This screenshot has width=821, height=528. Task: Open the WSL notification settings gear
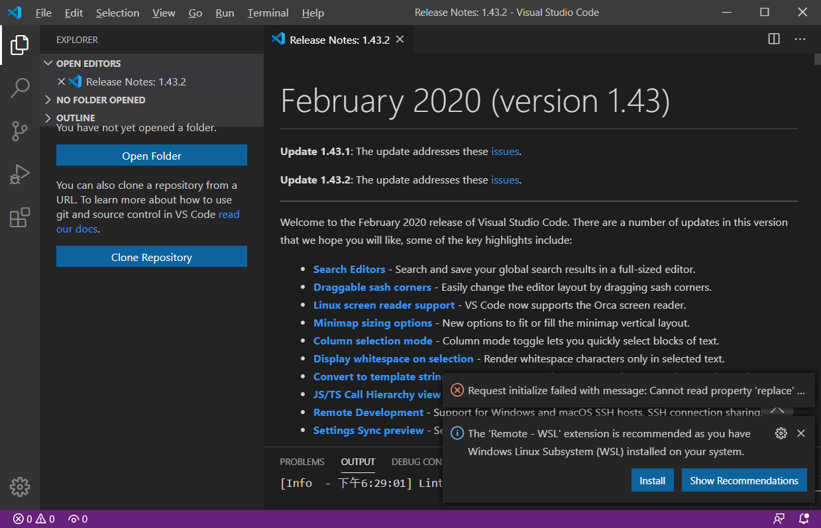tap(781, 433)
